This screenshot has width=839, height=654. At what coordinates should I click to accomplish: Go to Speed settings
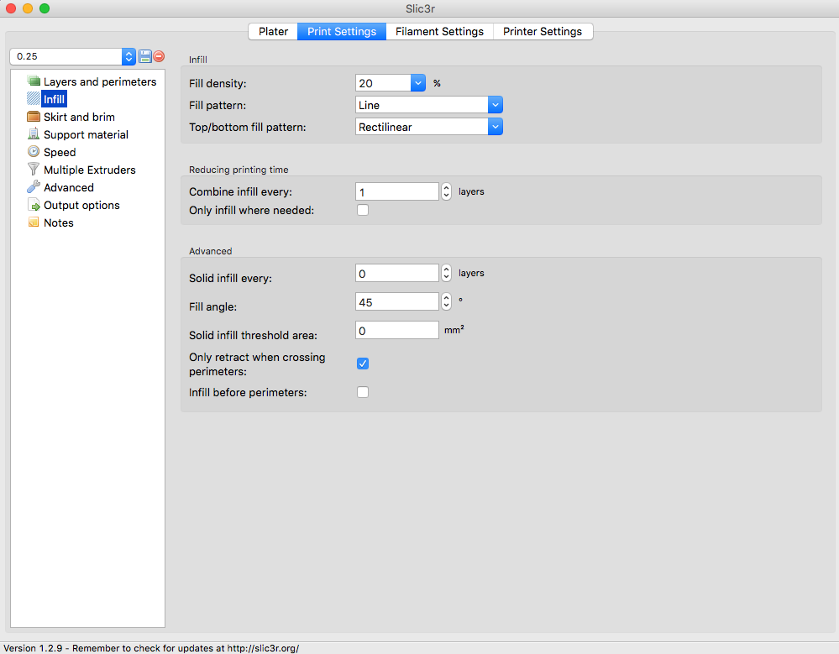click(x=60, y=152)
